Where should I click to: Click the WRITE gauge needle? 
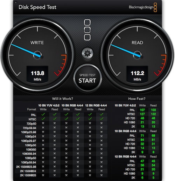click(x=26, y=50)
